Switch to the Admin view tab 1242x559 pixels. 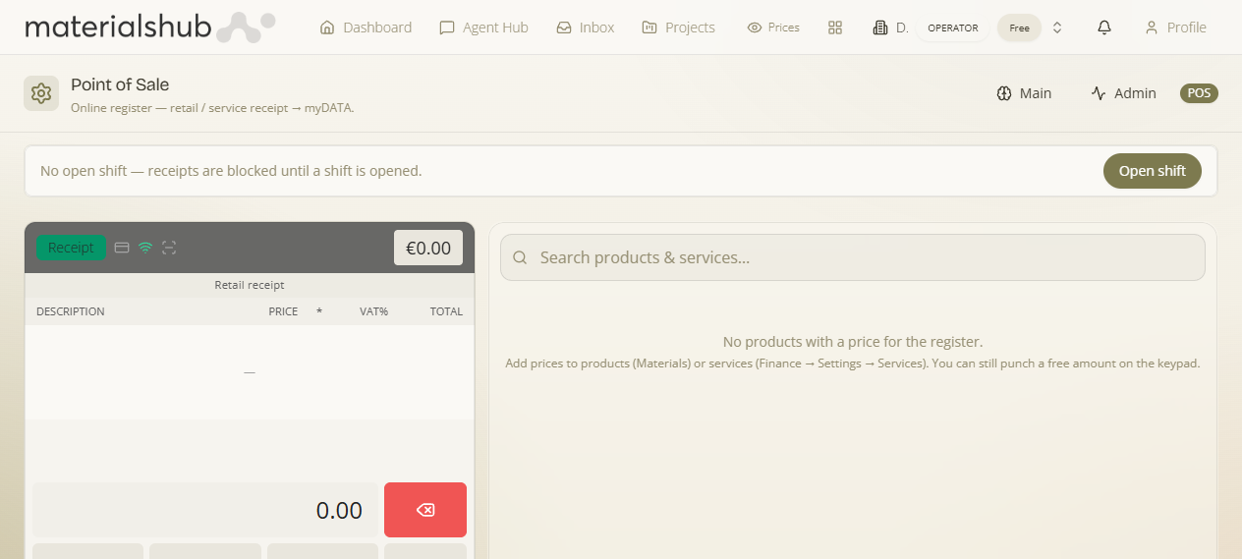pyautogui.click(x=1123, y=93)
